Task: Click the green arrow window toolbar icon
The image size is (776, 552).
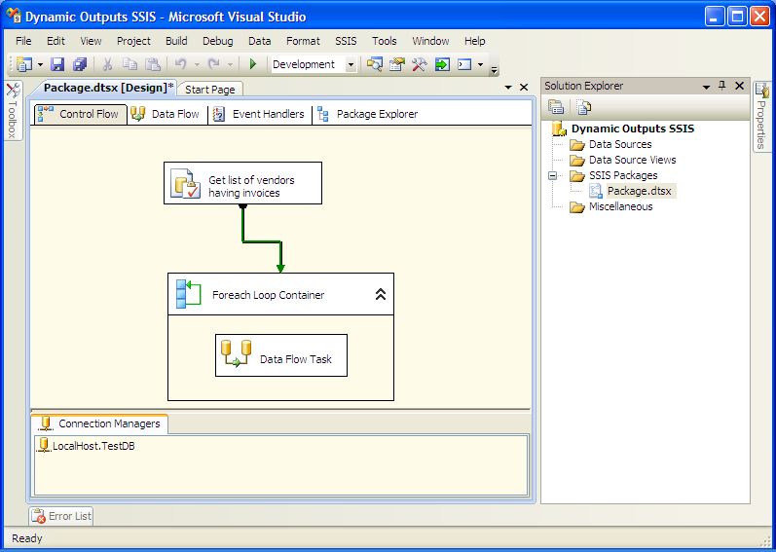Action: pos(442,64)
